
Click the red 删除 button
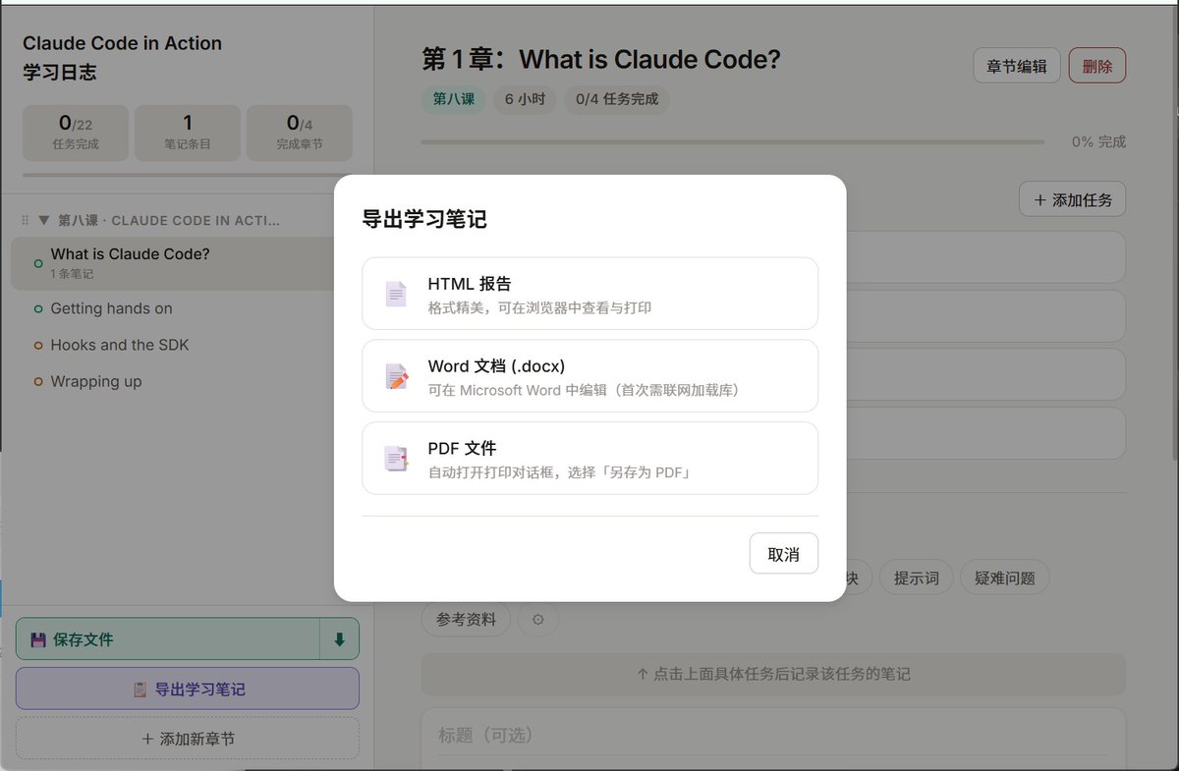[x=1097, y=66]
